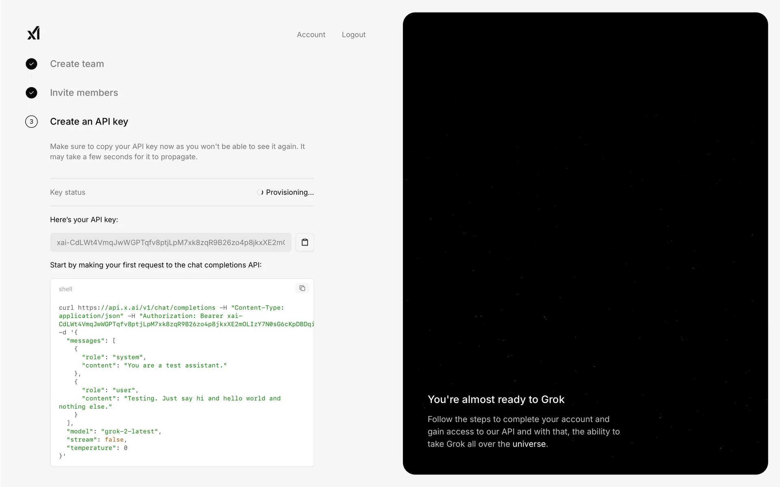Open the Account page

point(311,35)
